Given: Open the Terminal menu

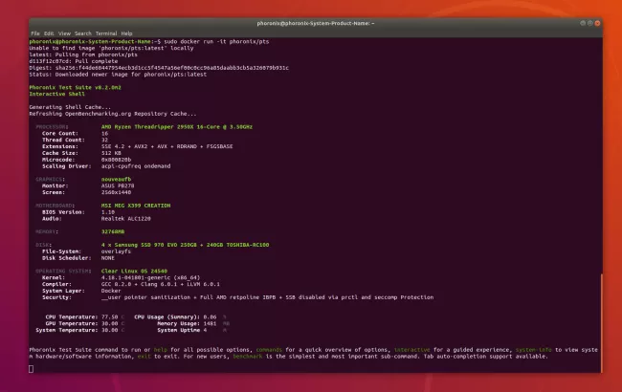Looking at the screenshot, I should [106, 33].
